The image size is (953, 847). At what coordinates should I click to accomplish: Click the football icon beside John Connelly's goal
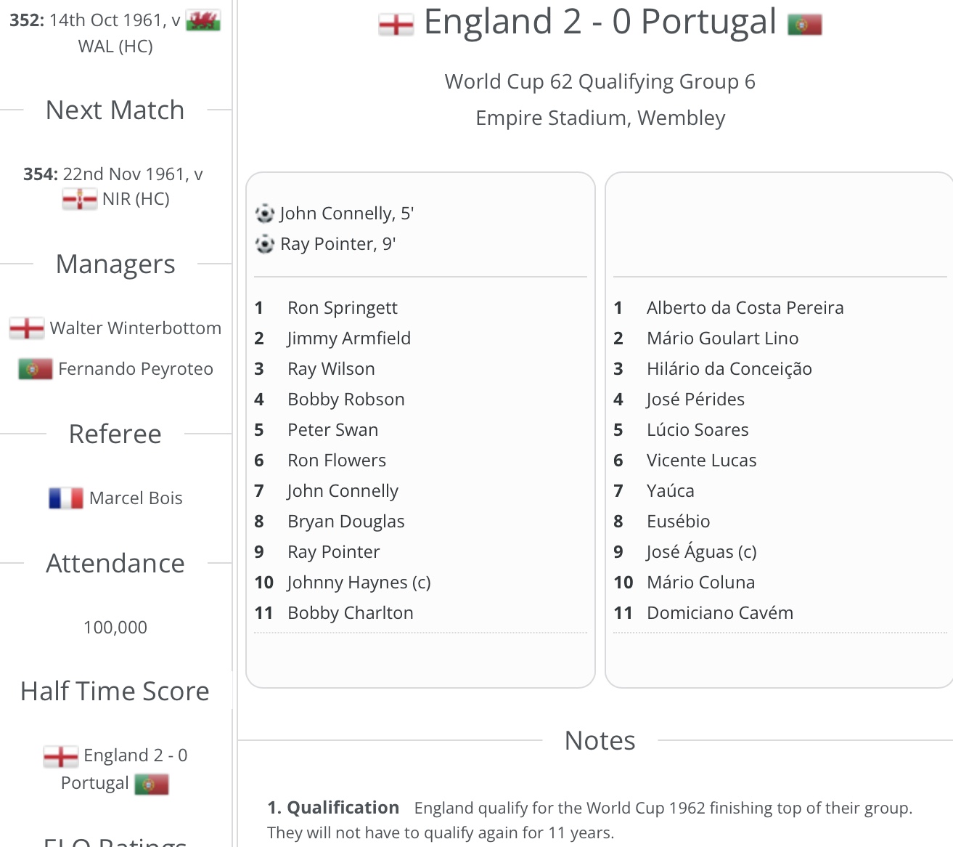click(265, 214)
